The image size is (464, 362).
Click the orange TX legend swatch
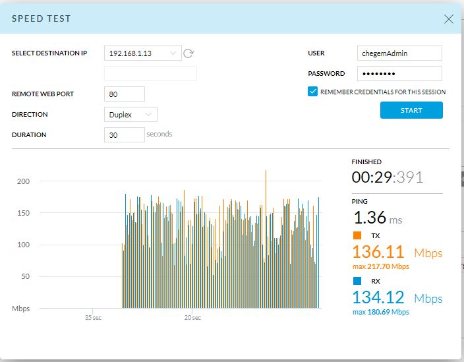[x=357, y=235]
